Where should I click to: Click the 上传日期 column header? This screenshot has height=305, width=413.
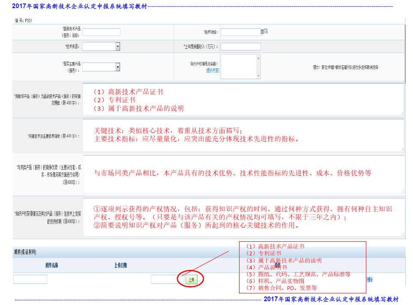120,265
